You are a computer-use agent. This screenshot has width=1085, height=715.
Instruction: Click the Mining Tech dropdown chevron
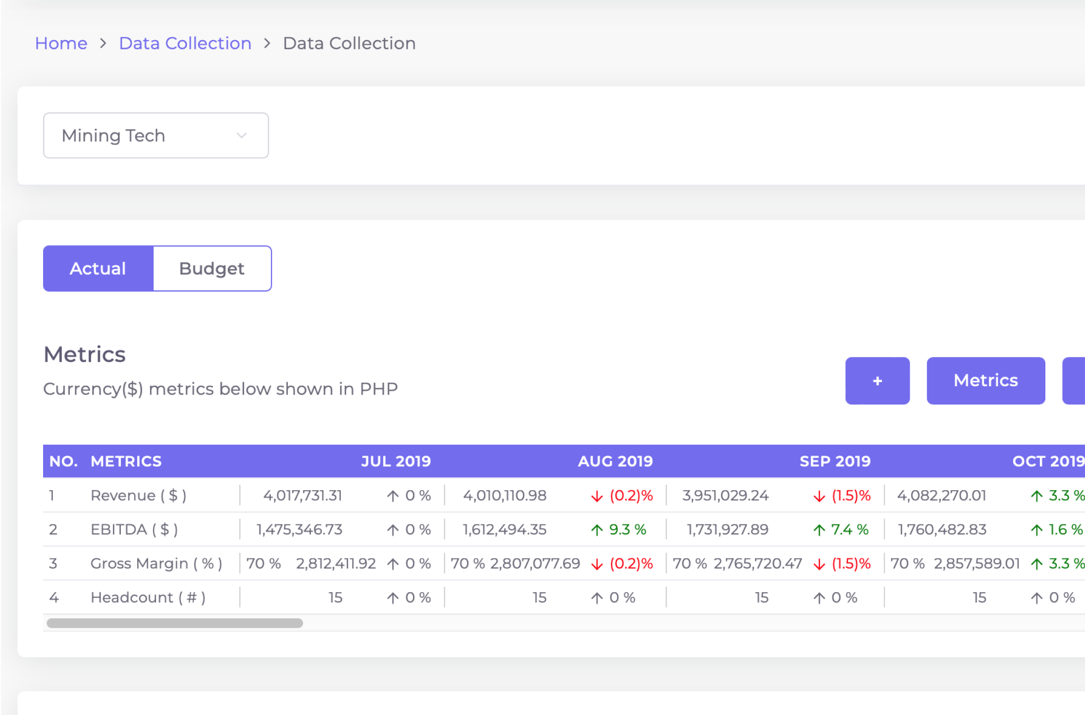point(242,136)
